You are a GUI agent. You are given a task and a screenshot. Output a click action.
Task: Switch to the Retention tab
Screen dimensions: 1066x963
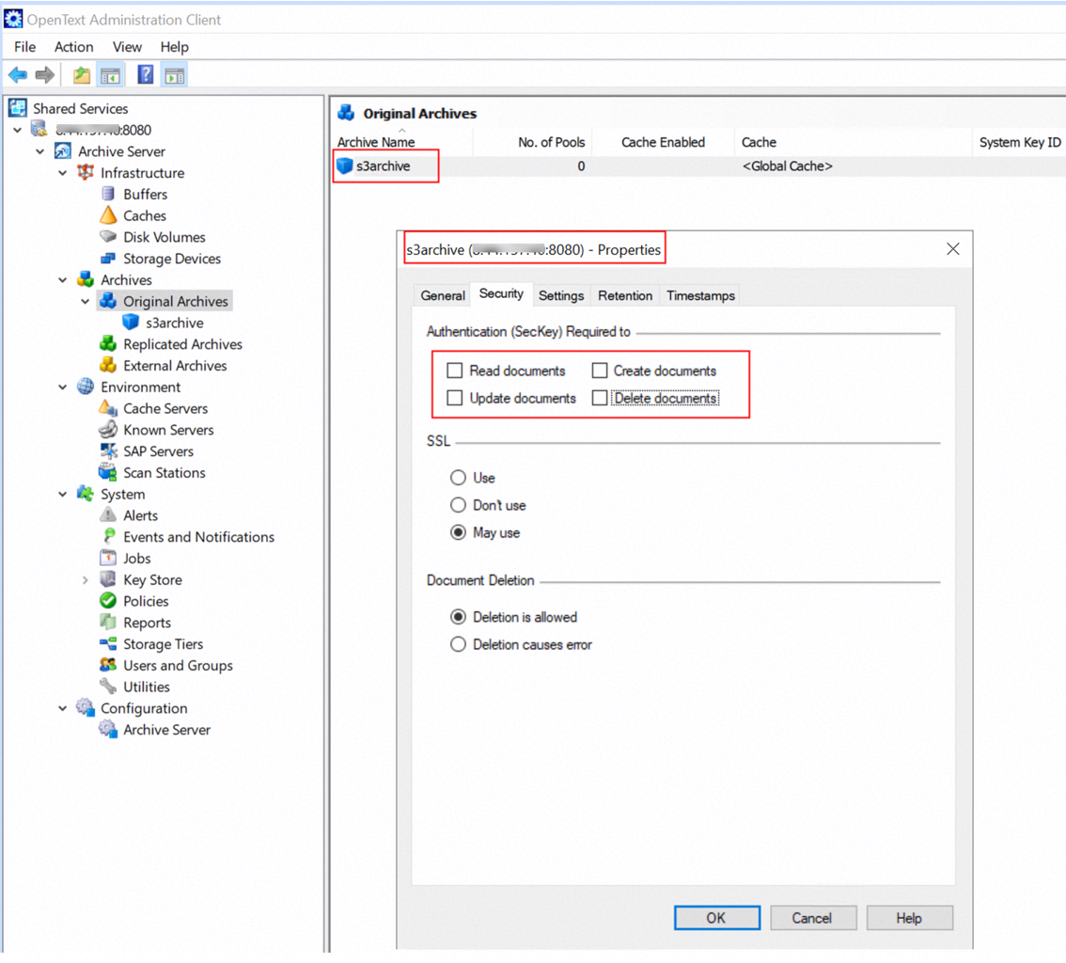[625, 296]
